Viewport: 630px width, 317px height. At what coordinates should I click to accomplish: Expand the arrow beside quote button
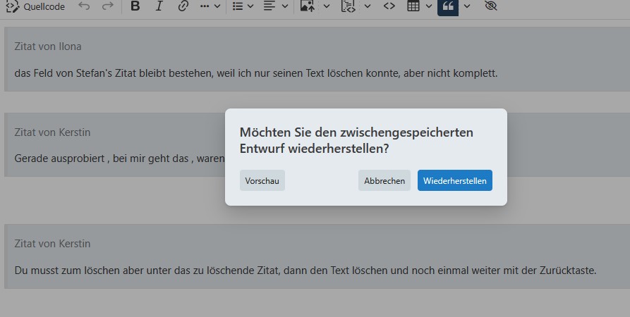(467, 6)
